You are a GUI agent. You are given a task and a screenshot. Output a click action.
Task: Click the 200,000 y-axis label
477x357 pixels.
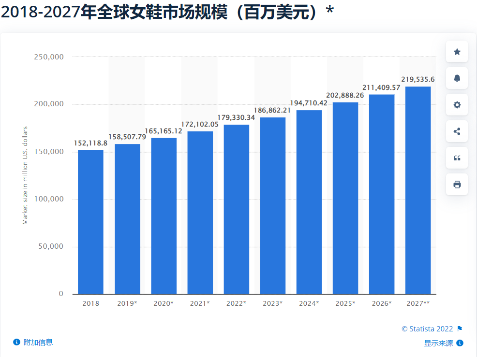click(49, 104)
